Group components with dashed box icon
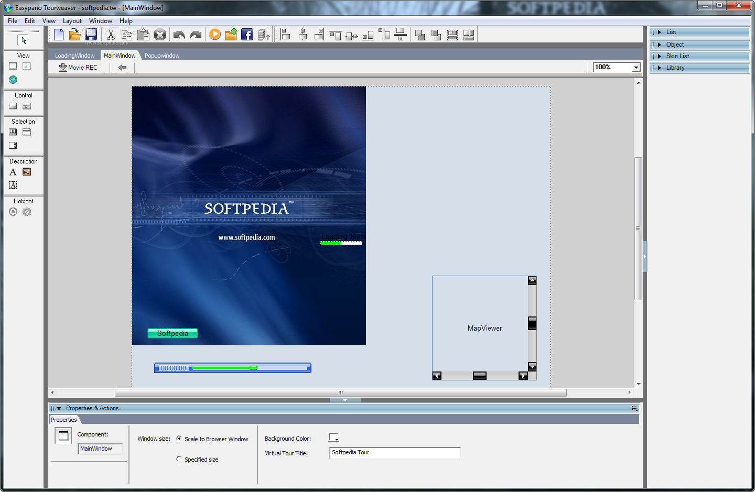Screen dimensions: 755x492 click(x=452, y=35)
